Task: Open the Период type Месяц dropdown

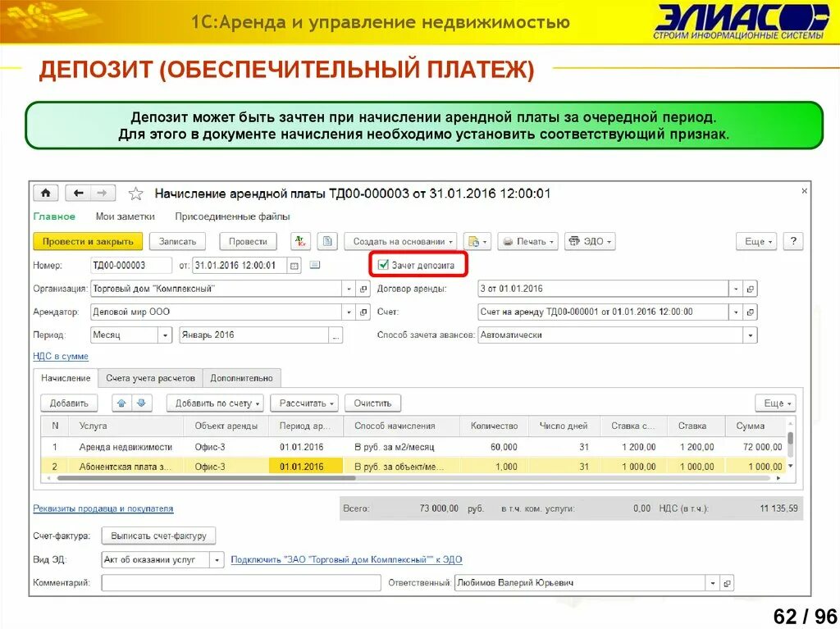Action: pyautogui.click(x=165, y=335)
